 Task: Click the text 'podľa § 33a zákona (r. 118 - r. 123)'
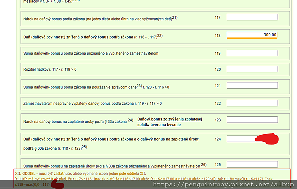(x=52, y=148)
